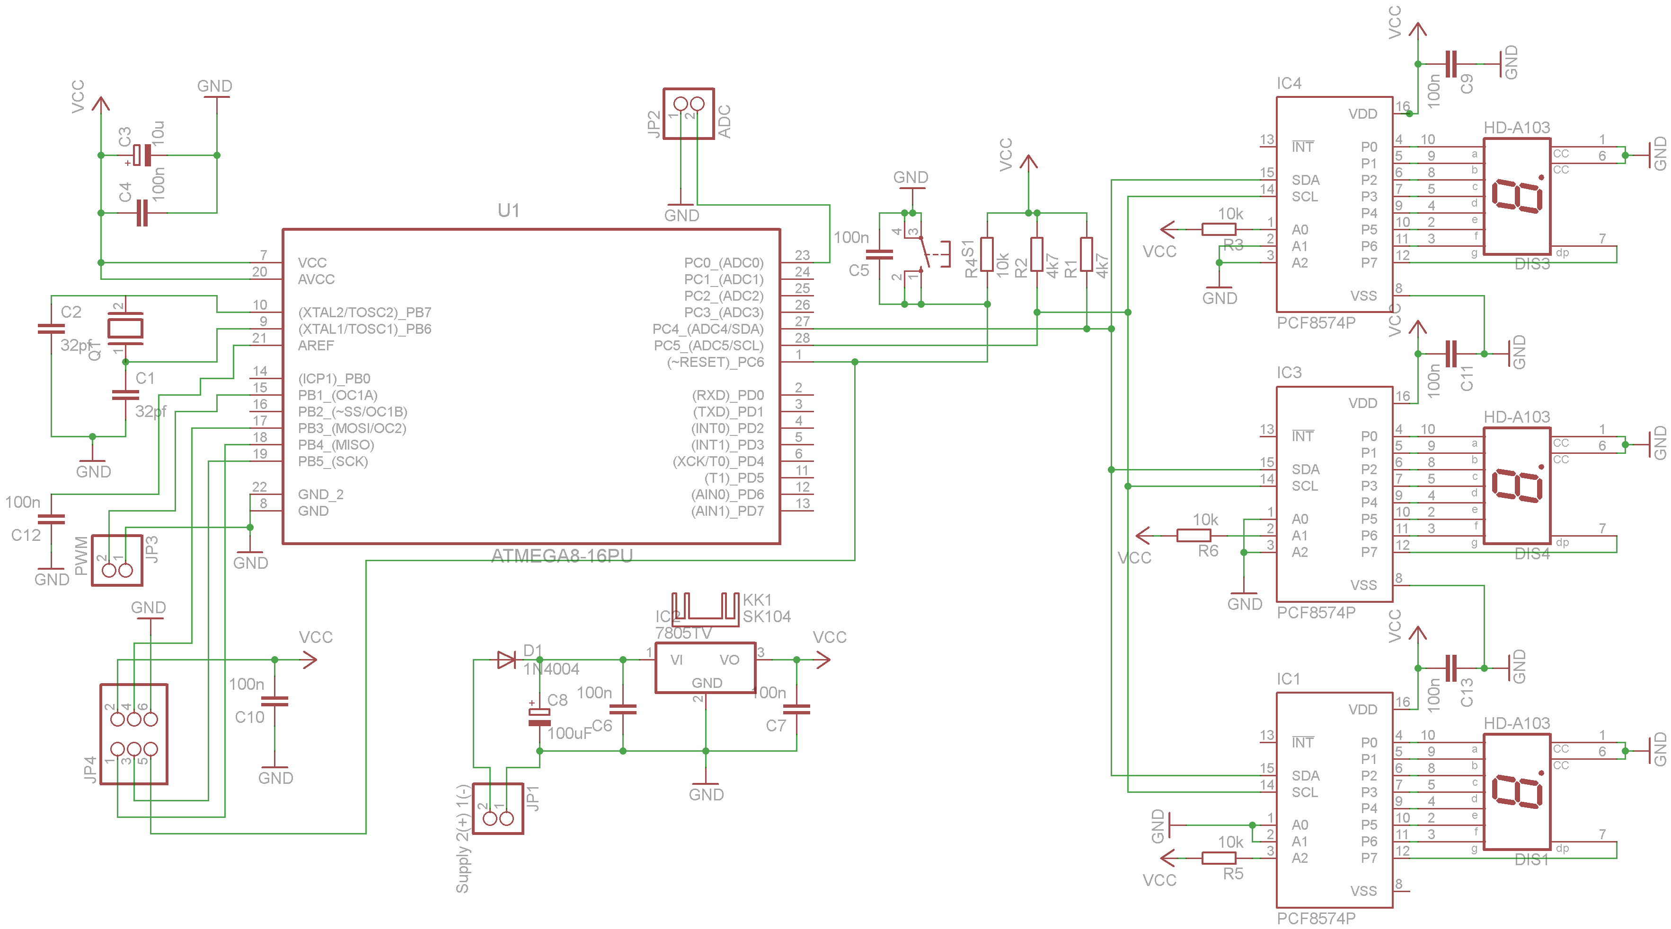Select the D1 1N4004 diode symbol
The height and width of the screenshot is (929, 1671).
click(x=507, y=660)
